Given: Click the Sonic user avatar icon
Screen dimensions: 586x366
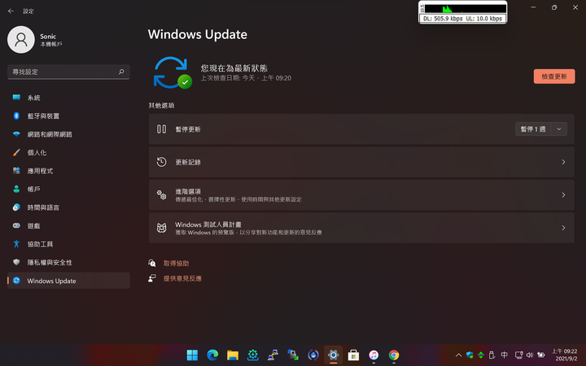Looking at the screenshot, I should [x=21, y=40].
